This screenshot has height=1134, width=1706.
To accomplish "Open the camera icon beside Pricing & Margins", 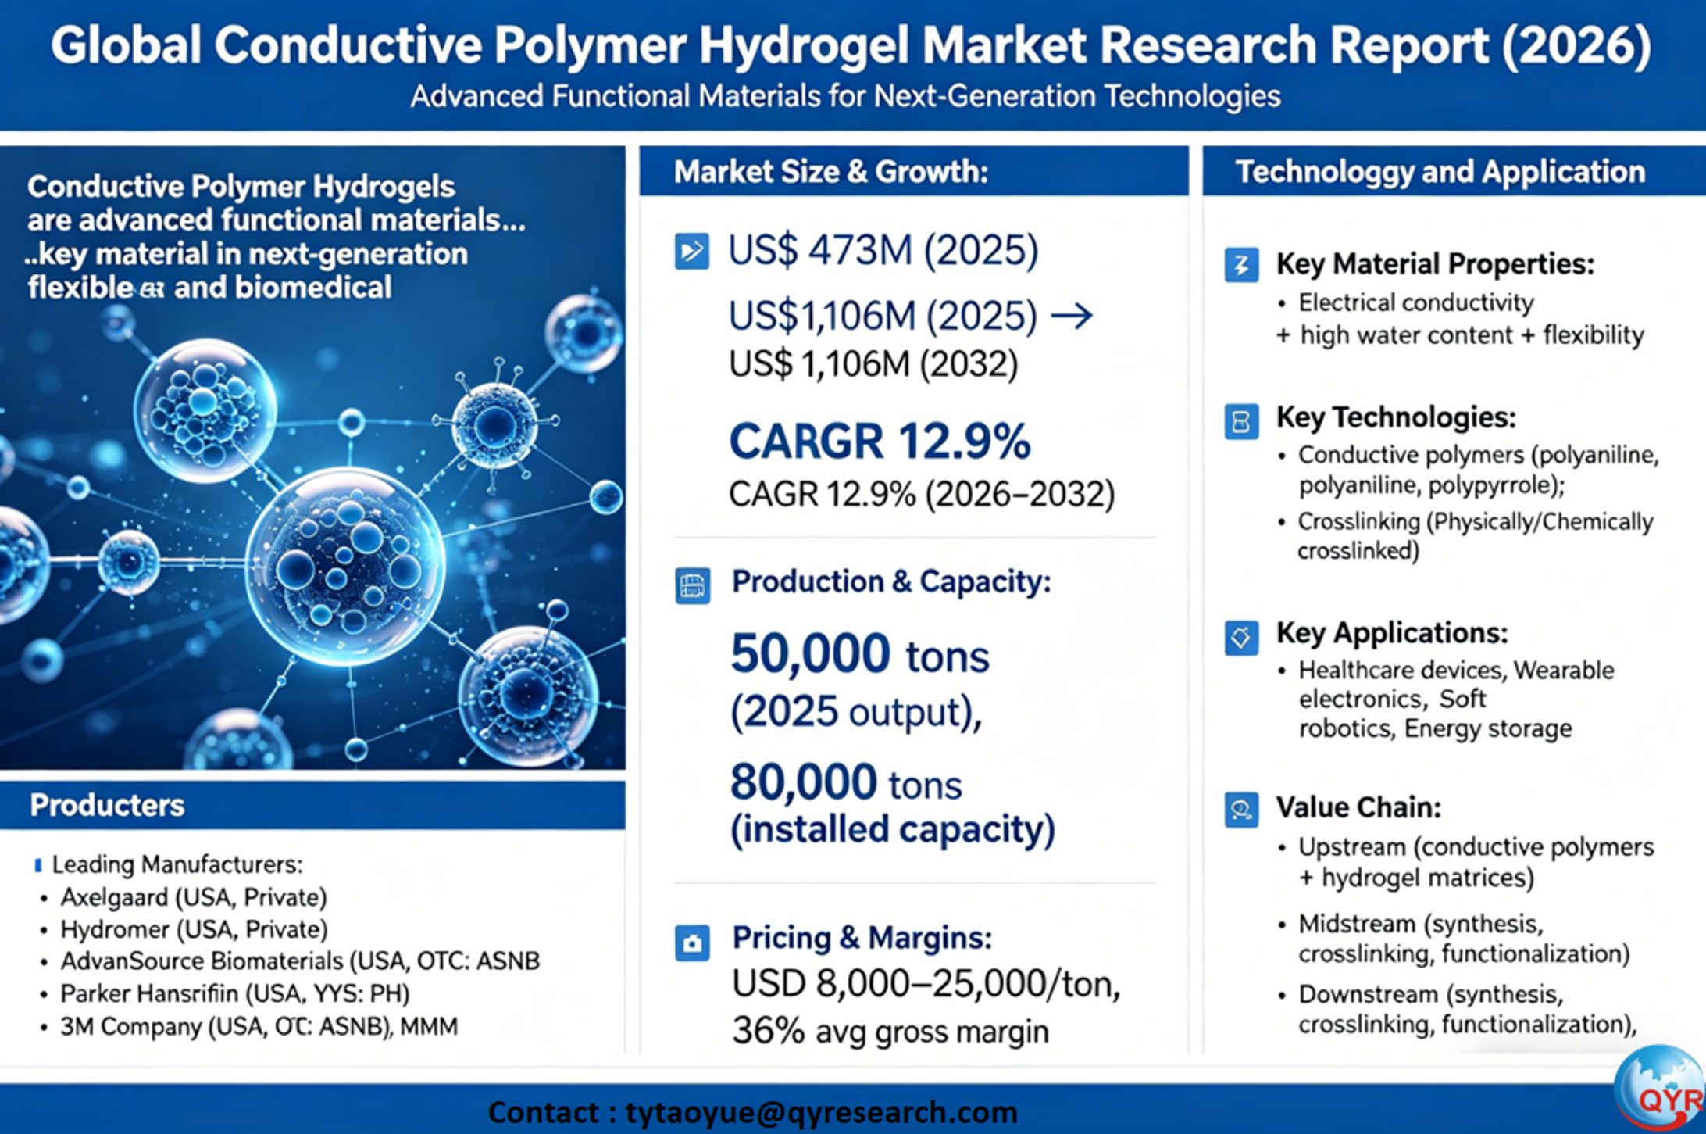I will (694, 944).
